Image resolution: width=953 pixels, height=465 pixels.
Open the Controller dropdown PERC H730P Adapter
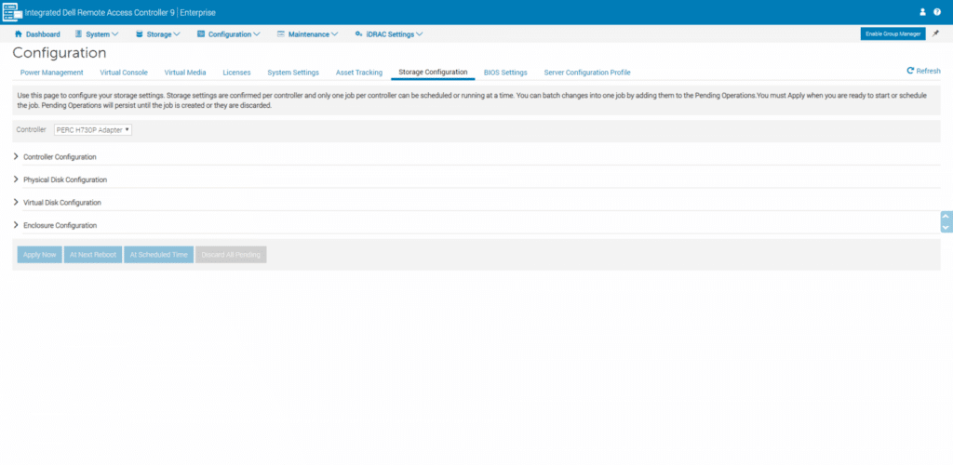(x=93, y=130)
